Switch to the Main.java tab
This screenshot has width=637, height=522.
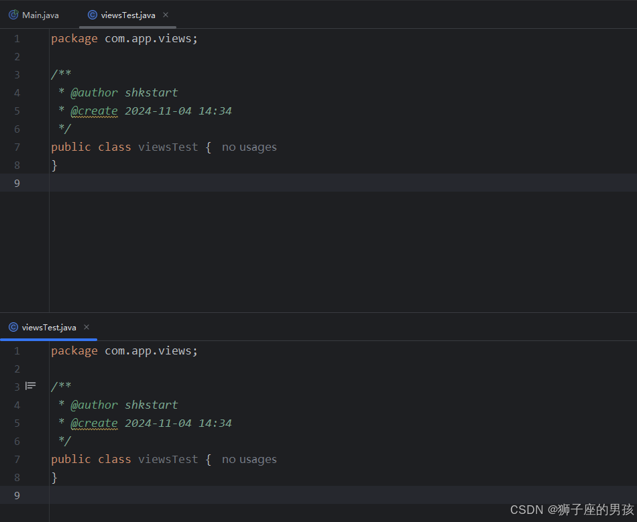coord(34,15)
